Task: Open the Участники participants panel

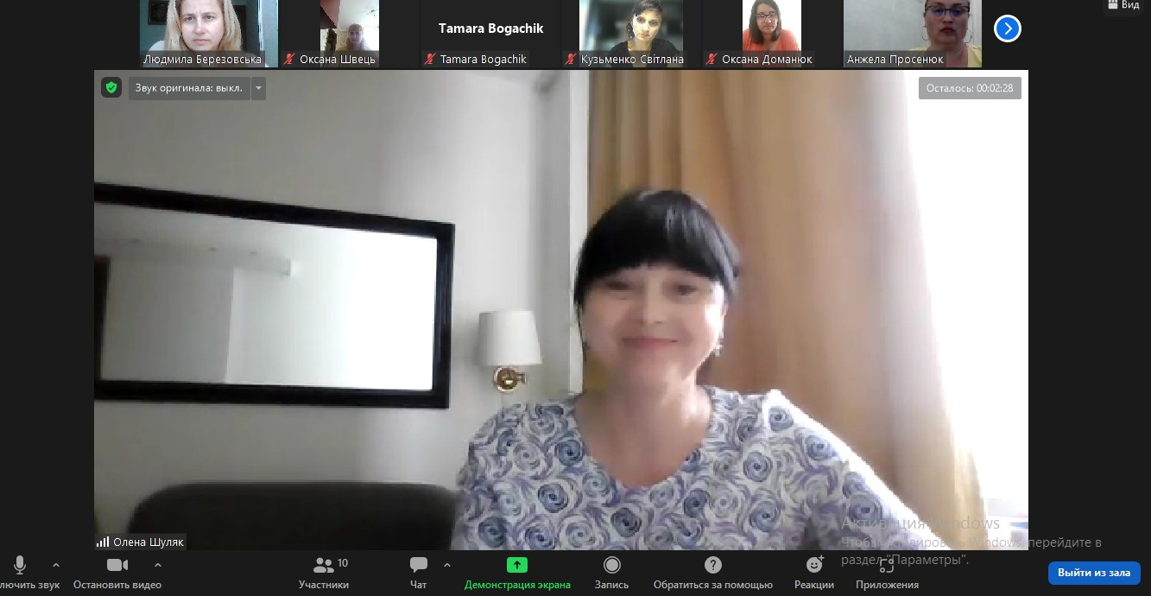Action: coord(324,573)
